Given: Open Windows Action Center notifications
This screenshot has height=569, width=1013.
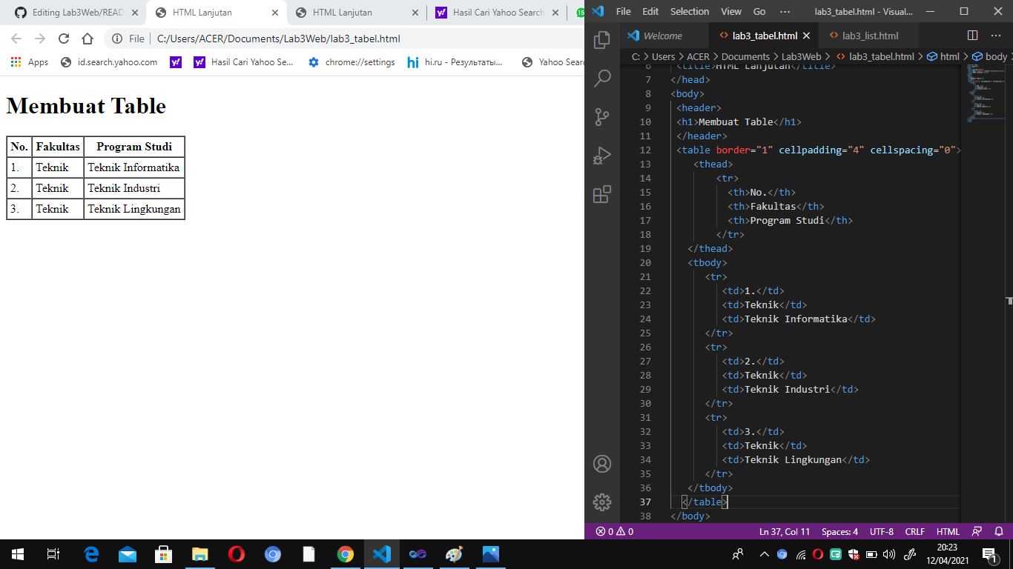Looking at the screenshot, I should click(x=989, y=554).
